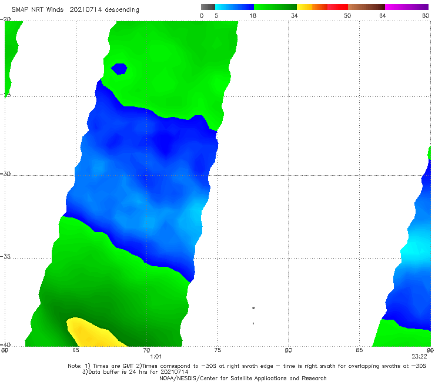Click the small blue patch inside the upper green area
This screenshot has width=435, height=382.
pyautogui.click(x=119, y=69)
